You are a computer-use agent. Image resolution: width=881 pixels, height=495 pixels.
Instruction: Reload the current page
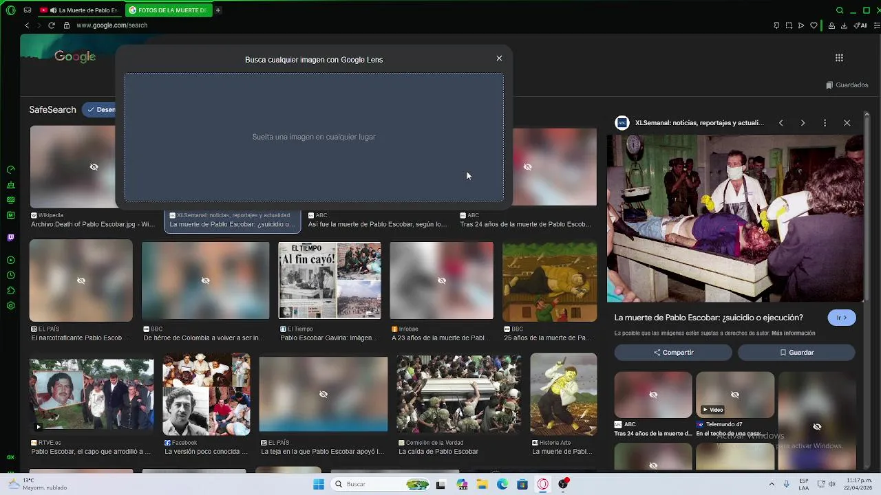(x=51, y=25)
